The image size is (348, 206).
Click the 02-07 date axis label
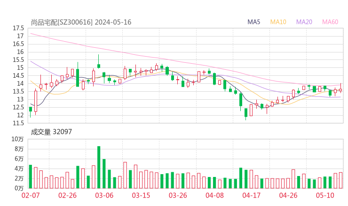click(x=31, y=195)
